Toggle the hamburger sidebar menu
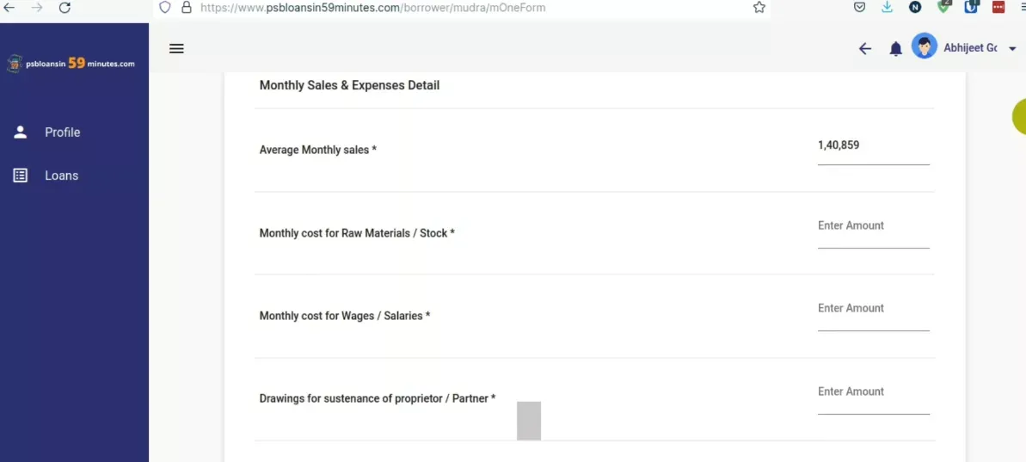Viewport: 1026px width, 462px height. 176,48
